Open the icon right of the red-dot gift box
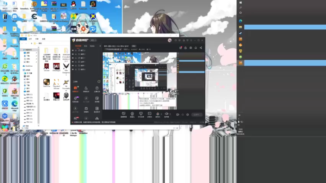The image size is (326, 183). (x=185, y=48)
